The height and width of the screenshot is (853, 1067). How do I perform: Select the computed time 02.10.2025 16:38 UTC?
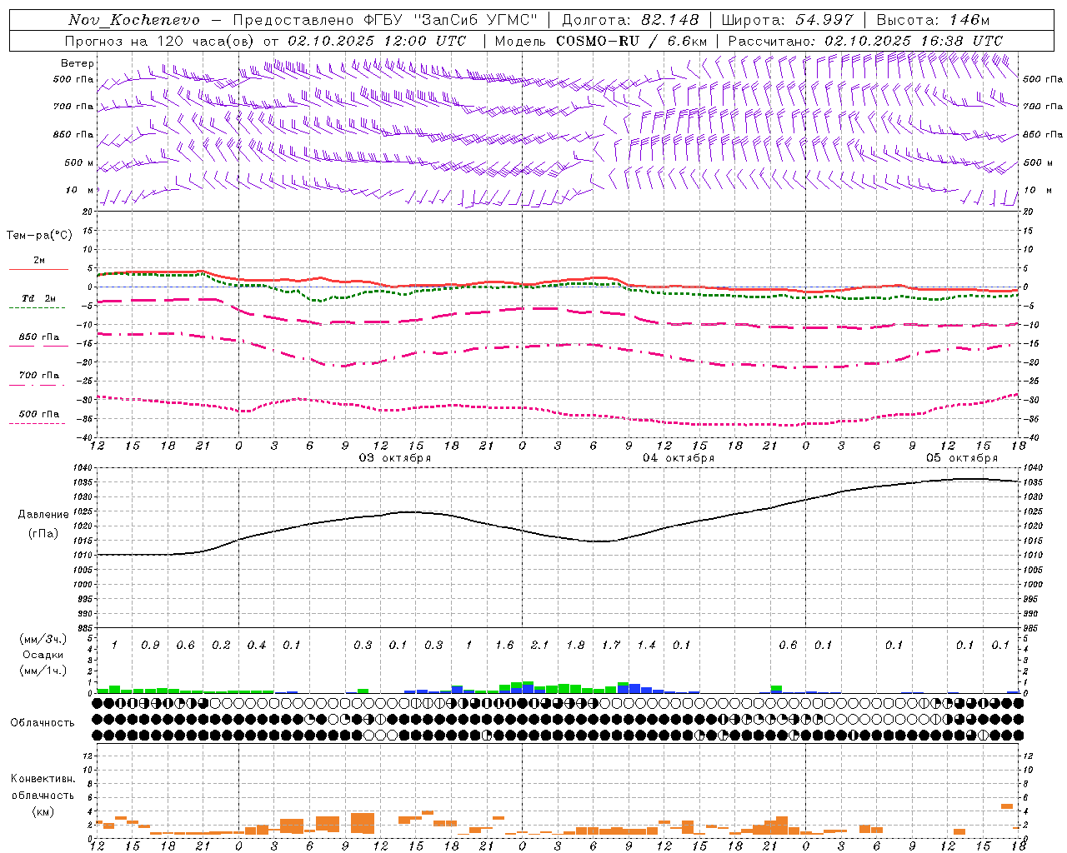point(914,41)
